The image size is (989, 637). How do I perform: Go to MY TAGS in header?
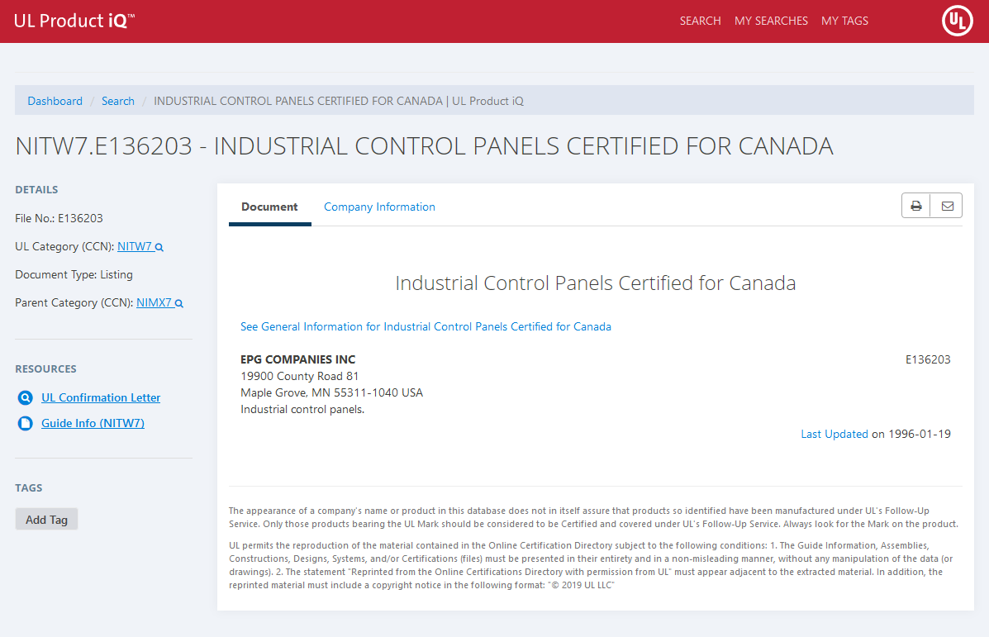click(x=844, y=21)
